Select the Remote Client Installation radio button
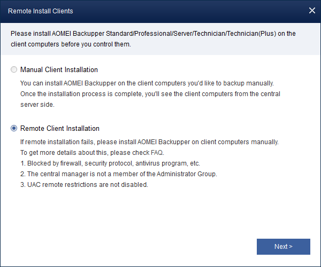The width and height of the screenshot is (321, 267). (14, 129)
